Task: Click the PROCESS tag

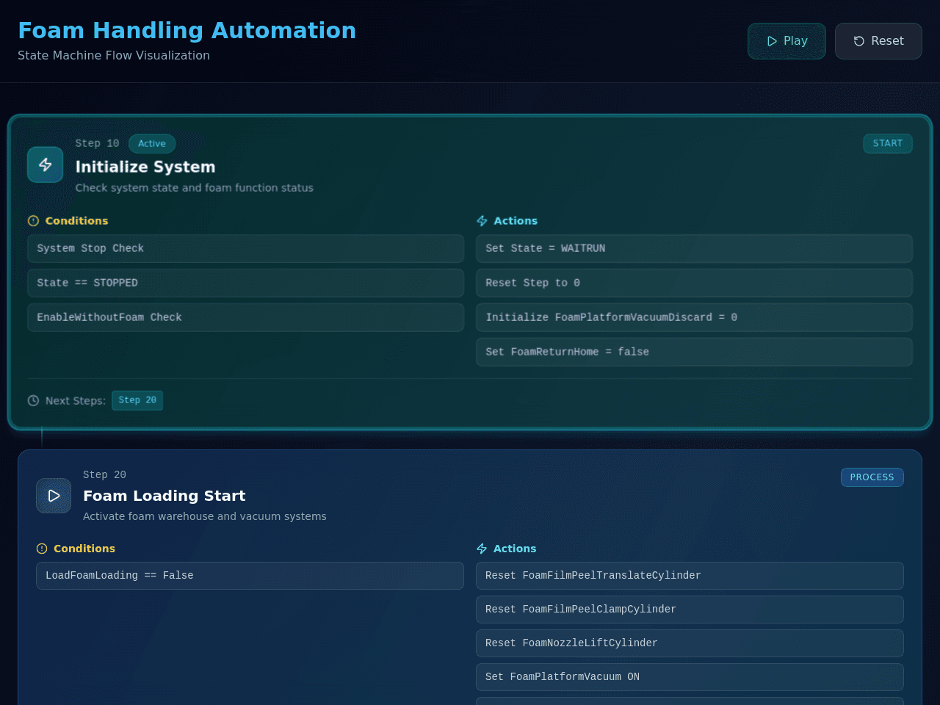Action: click(x=872, y=477)
